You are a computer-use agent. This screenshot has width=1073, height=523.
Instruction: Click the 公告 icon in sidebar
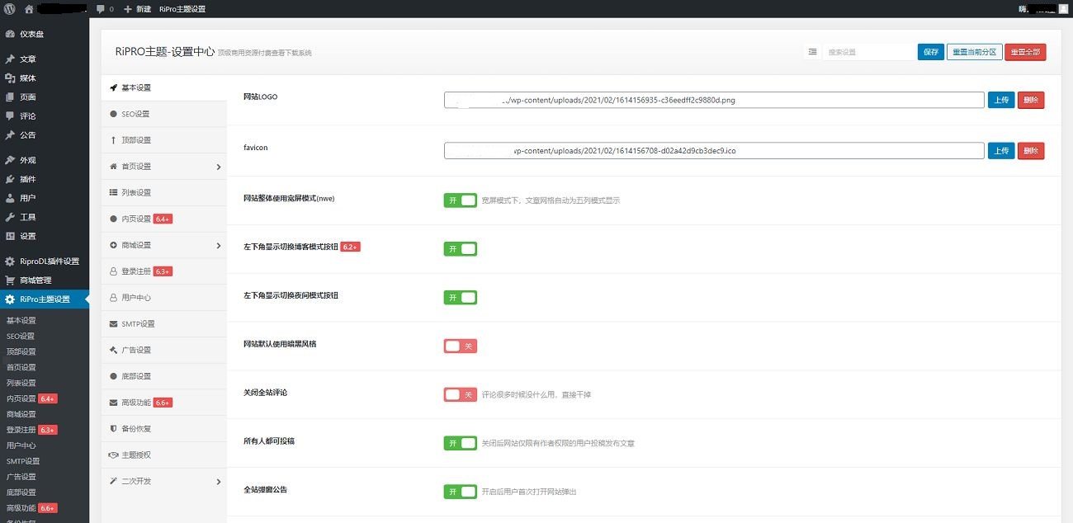tap(10, 135)
